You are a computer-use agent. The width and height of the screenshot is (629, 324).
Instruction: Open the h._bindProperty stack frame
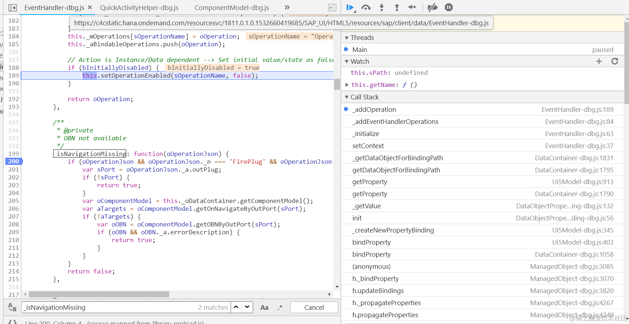[483, 278]
